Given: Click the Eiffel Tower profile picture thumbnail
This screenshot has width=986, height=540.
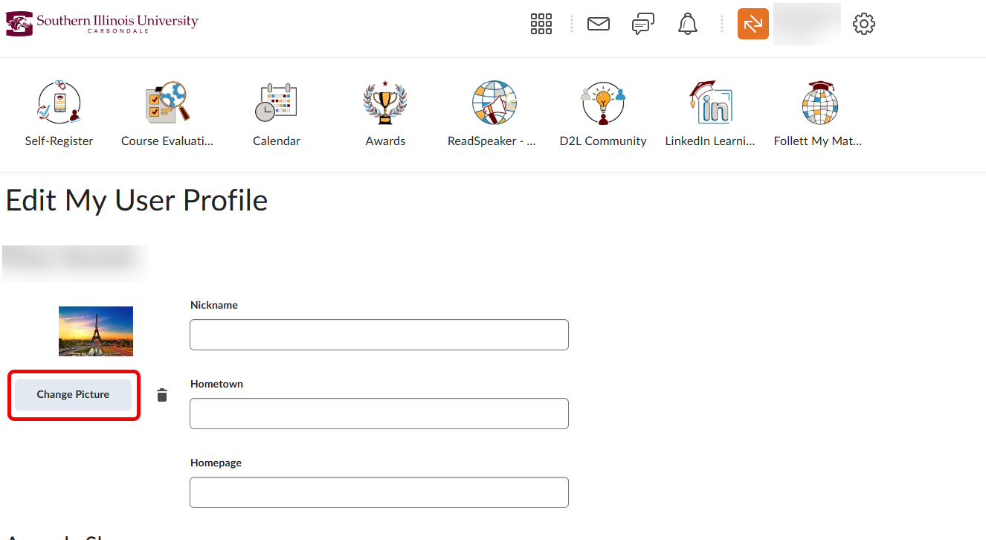Looking at the screenshot, I should [x=95, y=330].
